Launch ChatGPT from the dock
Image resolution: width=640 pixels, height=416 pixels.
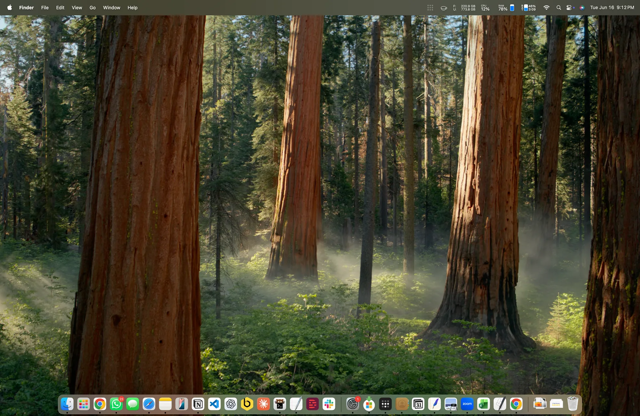pos(231,404)
